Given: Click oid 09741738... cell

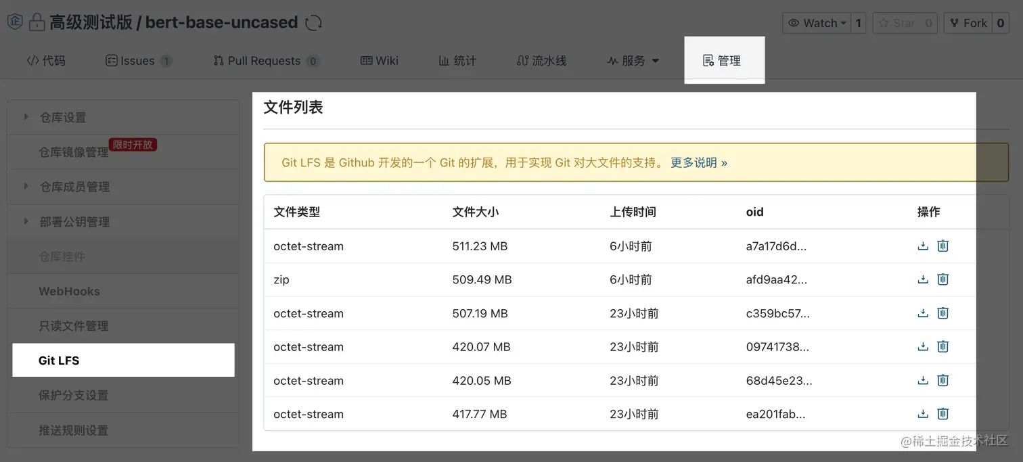Looking at the screenshot, I should (777, 347).
